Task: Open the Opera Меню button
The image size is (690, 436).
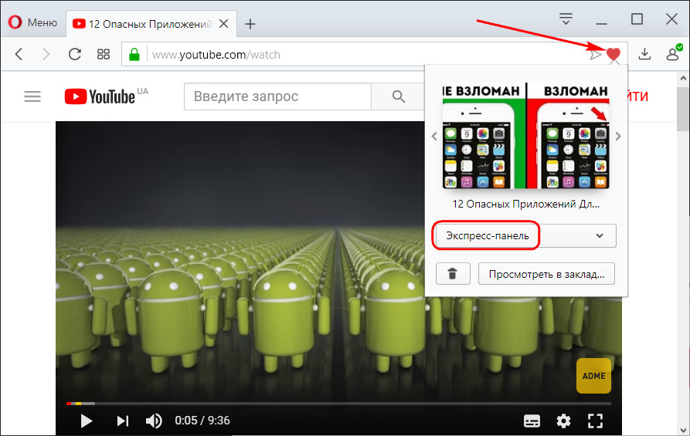Action: pyautogui.click(x=33, y=22)
